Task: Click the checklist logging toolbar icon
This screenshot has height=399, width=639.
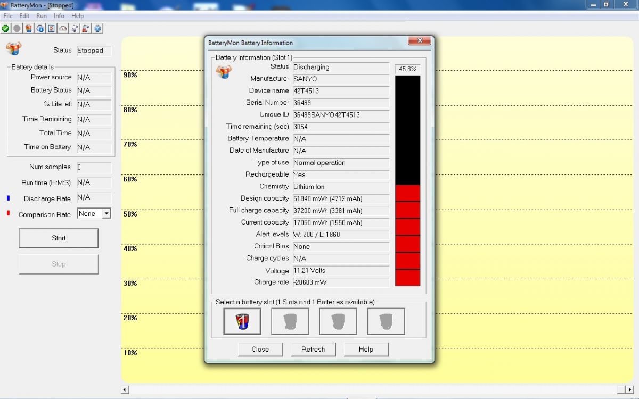Action: tap(51, 28)
